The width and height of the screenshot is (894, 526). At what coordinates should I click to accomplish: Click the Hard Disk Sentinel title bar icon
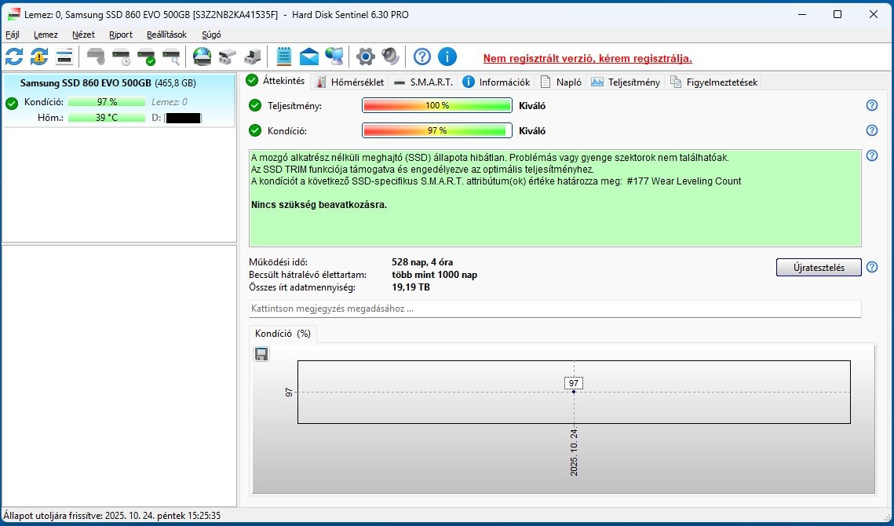click(13, 14)
